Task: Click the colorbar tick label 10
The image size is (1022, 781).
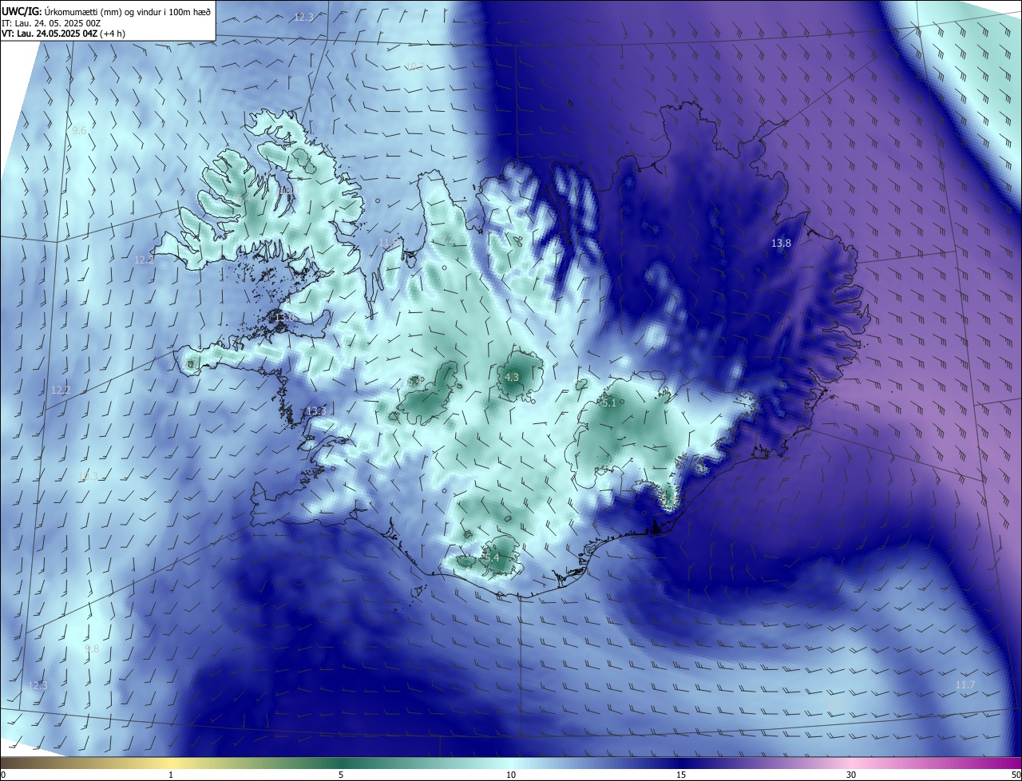Action: click(511, 775)
